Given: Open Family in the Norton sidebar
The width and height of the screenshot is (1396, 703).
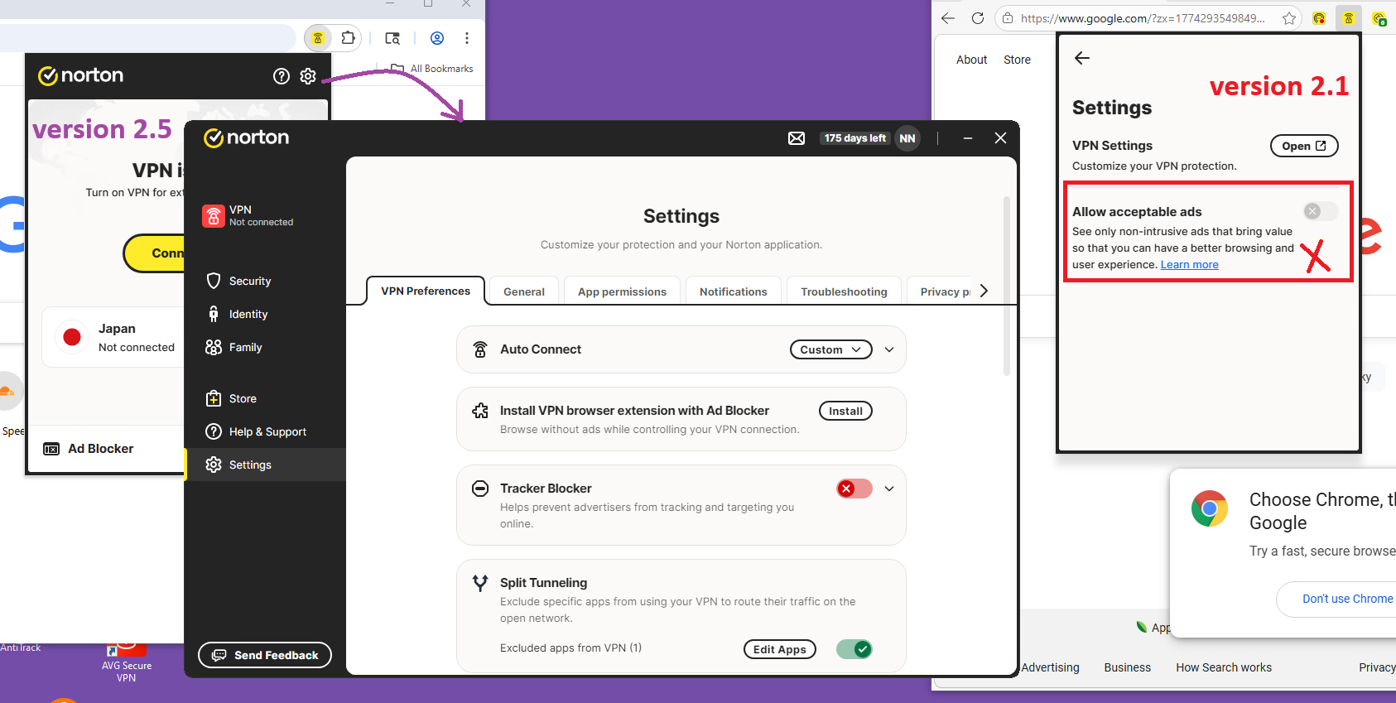Looking at the screenshot, I should point(265,347).
